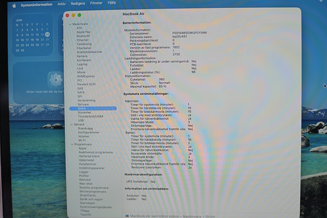327x218 pixels.
Task: Select Volymer under Nätverk
Action: (84, 137)
